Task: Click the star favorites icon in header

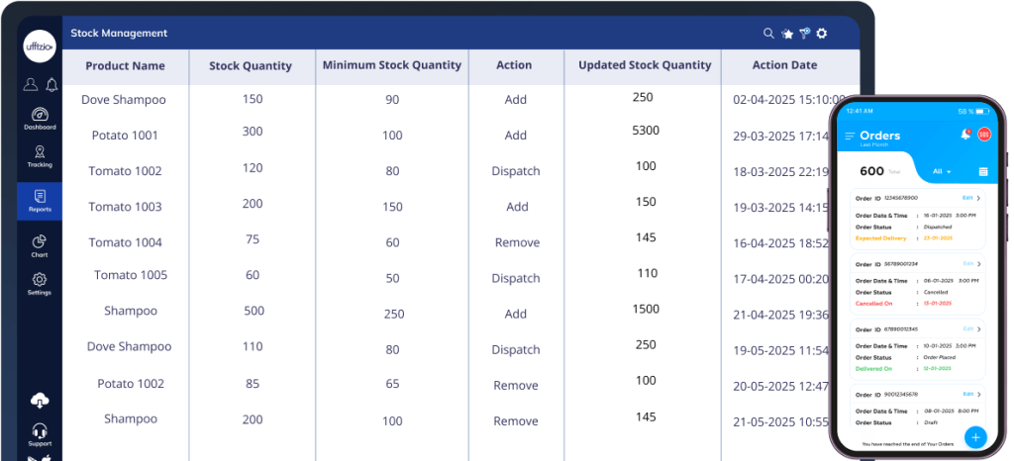Action: click(787, 34)
